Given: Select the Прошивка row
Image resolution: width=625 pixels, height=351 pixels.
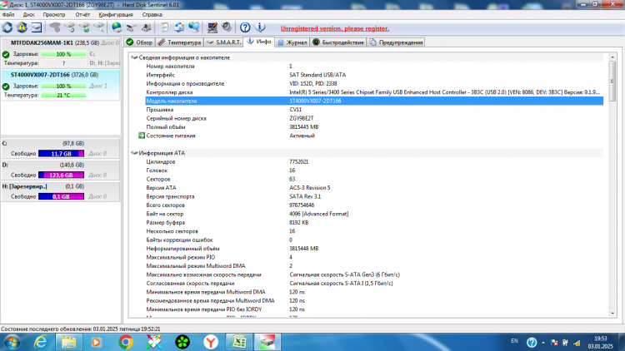Looking at the screenshot, I should [374, 110].
